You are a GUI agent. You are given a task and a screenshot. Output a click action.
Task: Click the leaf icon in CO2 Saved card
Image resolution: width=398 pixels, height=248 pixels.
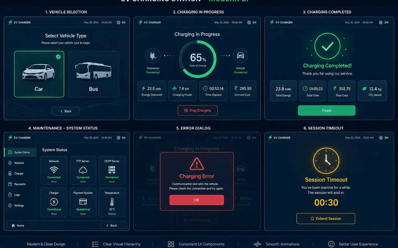(364, 89)
